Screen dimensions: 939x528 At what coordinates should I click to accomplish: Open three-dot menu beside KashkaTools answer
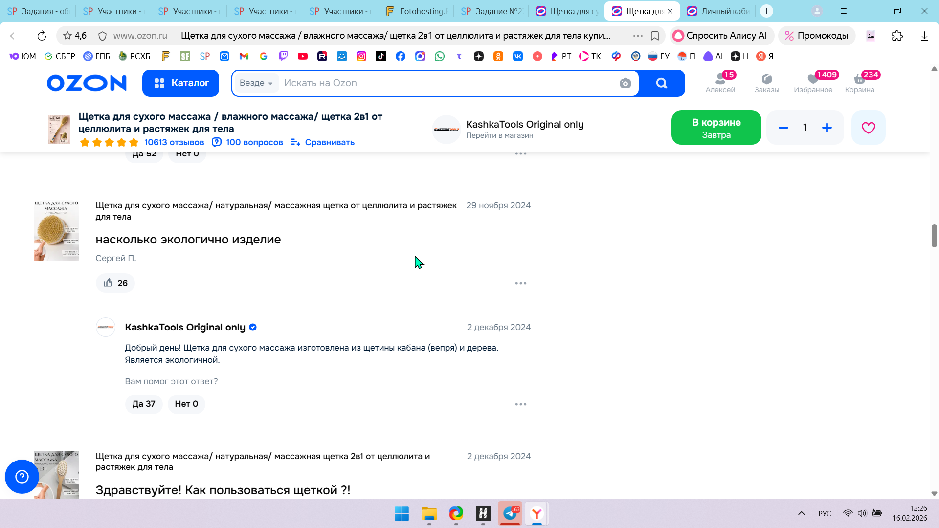pos(520,404)
